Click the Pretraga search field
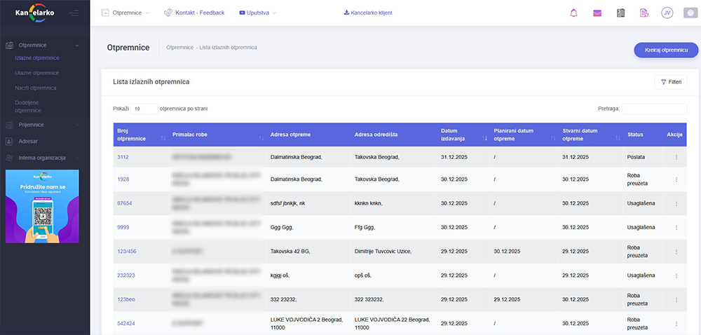 [654, 109]
